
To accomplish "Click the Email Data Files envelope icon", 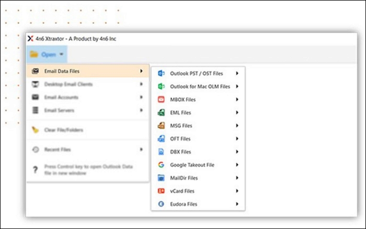I will [x=35, y=71].
